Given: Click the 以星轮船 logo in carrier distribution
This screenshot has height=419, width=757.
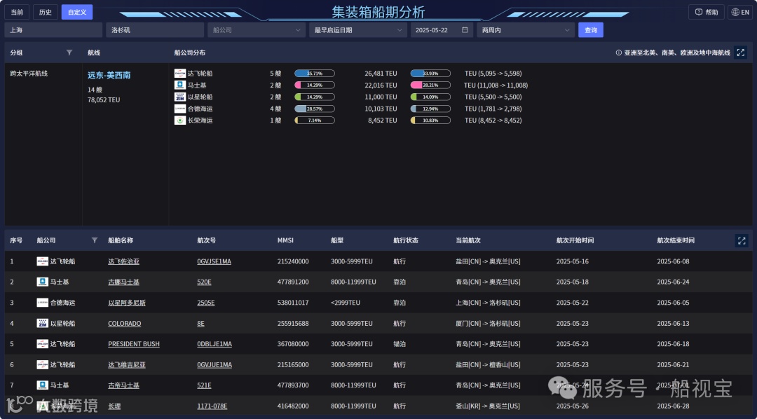Looking at the screenshot, I should 180,97.
